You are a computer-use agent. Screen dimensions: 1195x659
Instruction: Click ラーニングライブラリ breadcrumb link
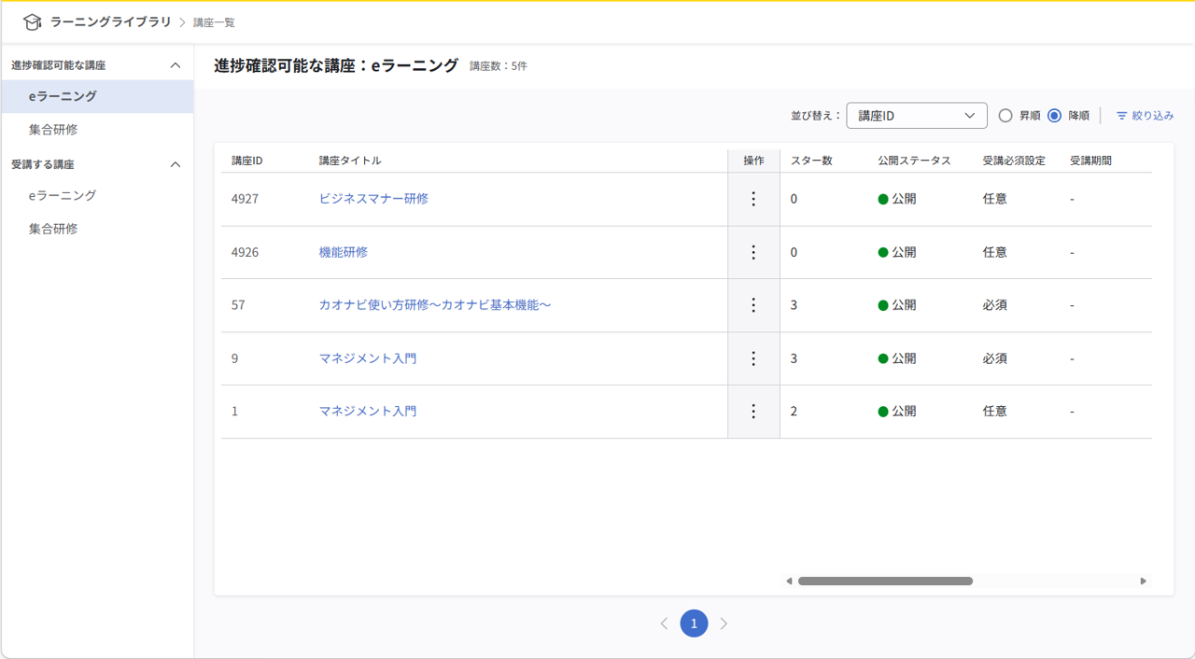pos(111,21)
